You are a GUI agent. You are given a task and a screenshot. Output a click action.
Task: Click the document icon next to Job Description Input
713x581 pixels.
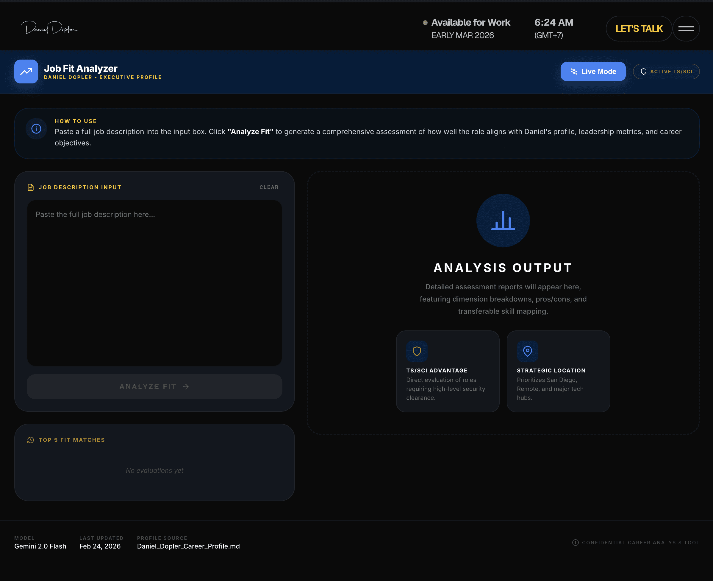click(30, 187)
